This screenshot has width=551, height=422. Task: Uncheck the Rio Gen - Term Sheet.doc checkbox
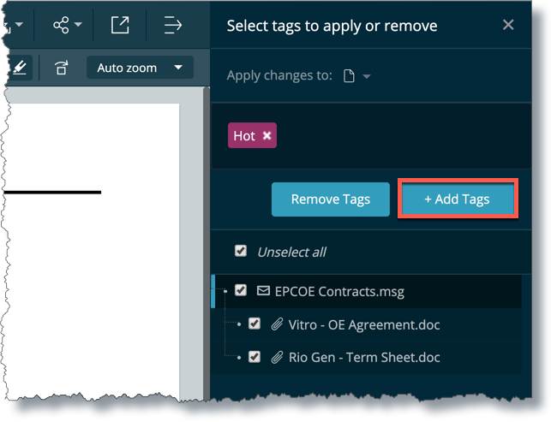254,357
